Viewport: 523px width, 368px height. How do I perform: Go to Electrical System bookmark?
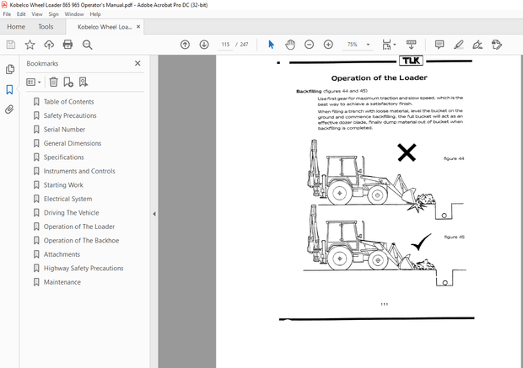tap(67, 199)
